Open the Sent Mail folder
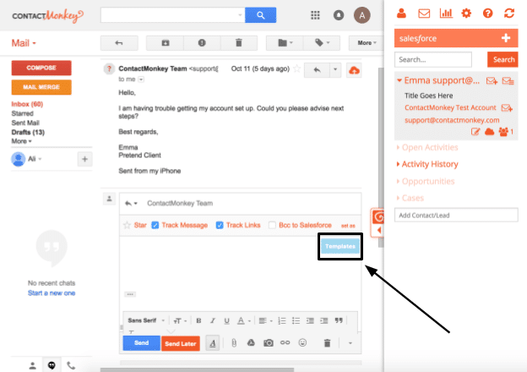The width and height of the screenshot is (527, 372). click(25, 123)
